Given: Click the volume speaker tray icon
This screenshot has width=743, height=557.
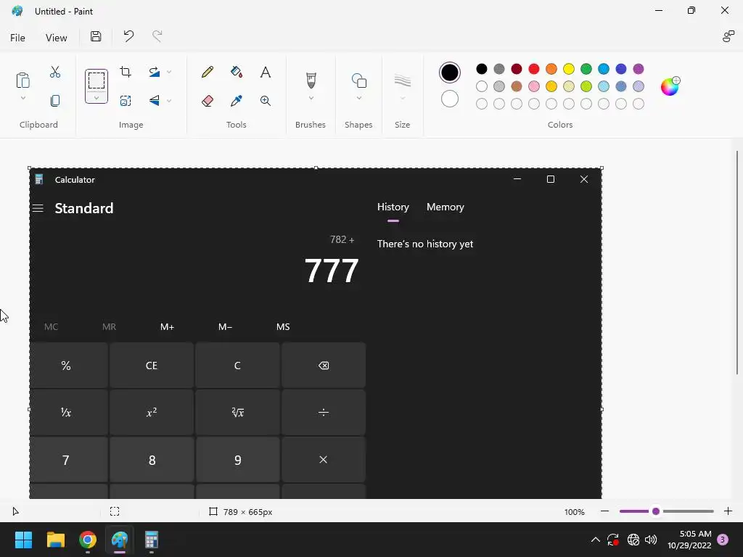Looking at the screenshot, I should [651, 540].
